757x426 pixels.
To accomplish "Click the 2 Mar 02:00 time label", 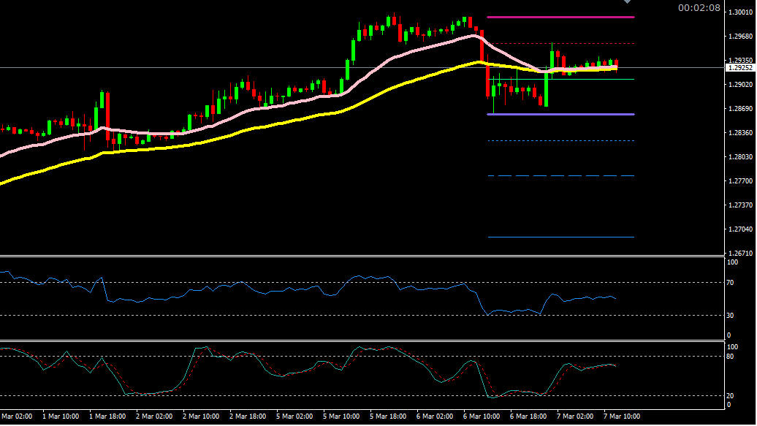I will coord(154,417).
